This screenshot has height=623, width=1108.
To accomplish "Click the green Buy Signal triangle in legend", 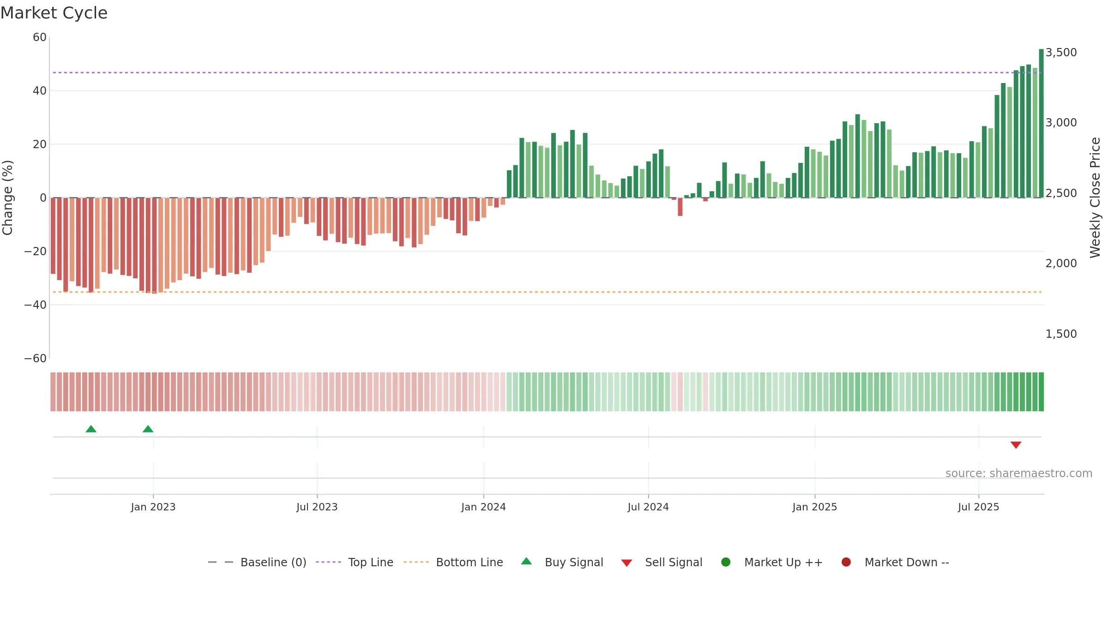I will pyautogui.click(x=526, y=561).
